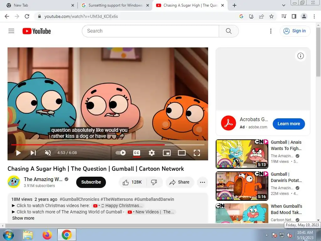The image size is (321, 241).
Task: Sign in to YouTube
Action: pyautogui.click(x=295, y=31)
